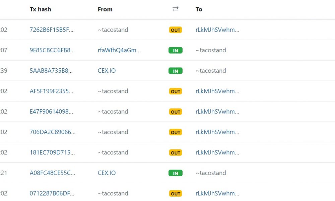
Task: Open transaction hash 181EC709D715...
Action: pos(52,153)
